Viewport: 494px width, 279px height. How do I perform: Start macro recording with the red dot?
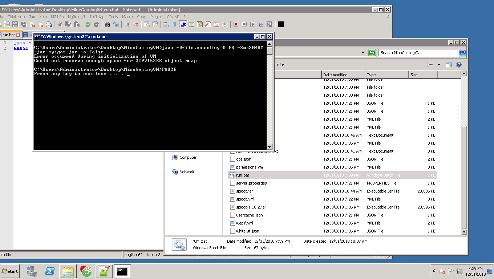[x=236, y=24]
